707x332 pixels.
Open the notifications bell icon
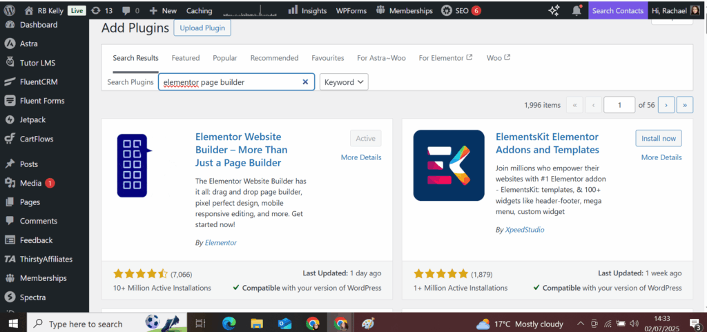(x=577, y=10)
